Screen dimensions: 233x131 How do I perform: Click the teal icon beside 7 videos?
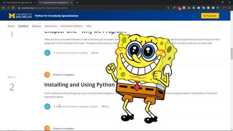click(x=47, y=53)
